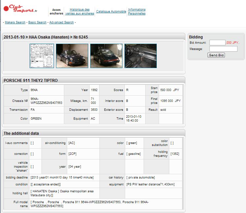Click the Chassis number value cell
Image resolution: width=246 pixels, height=213 pixels.
click(x=46, y=101)
